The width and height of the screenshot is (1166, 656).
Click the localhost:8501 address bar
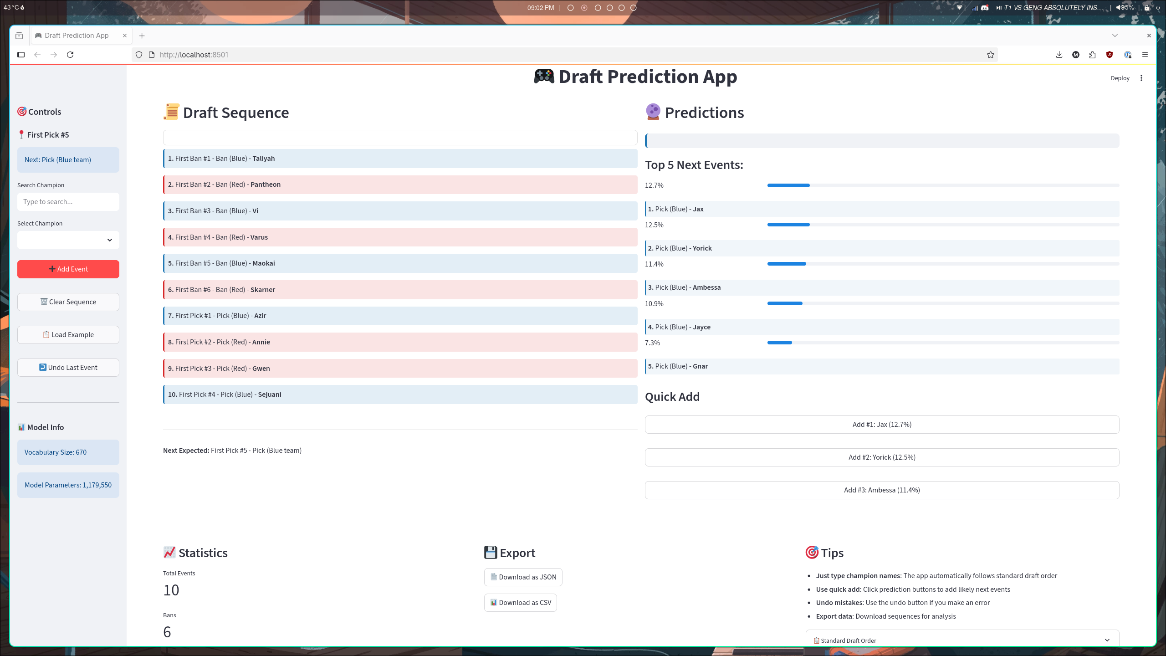point(565,55)
